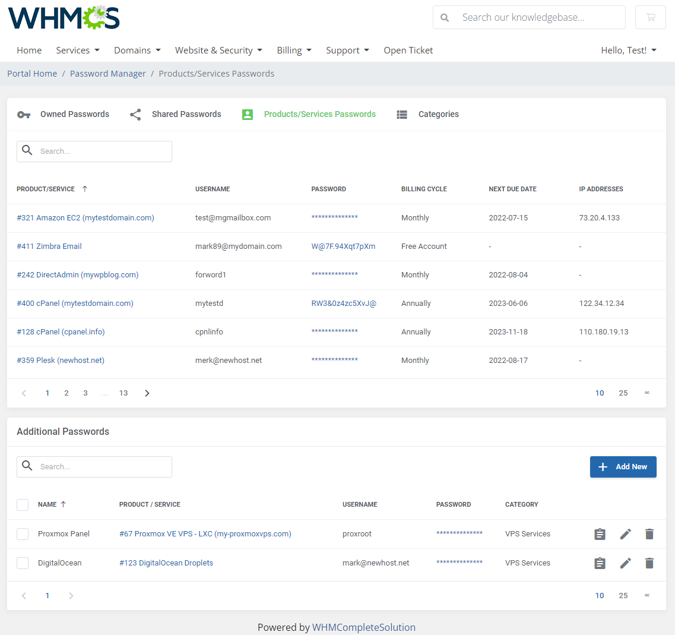Show unlimited rows in products table
The width and height of the screenshot is (675, 635).
pyautogui.click(x=647, y=393)
